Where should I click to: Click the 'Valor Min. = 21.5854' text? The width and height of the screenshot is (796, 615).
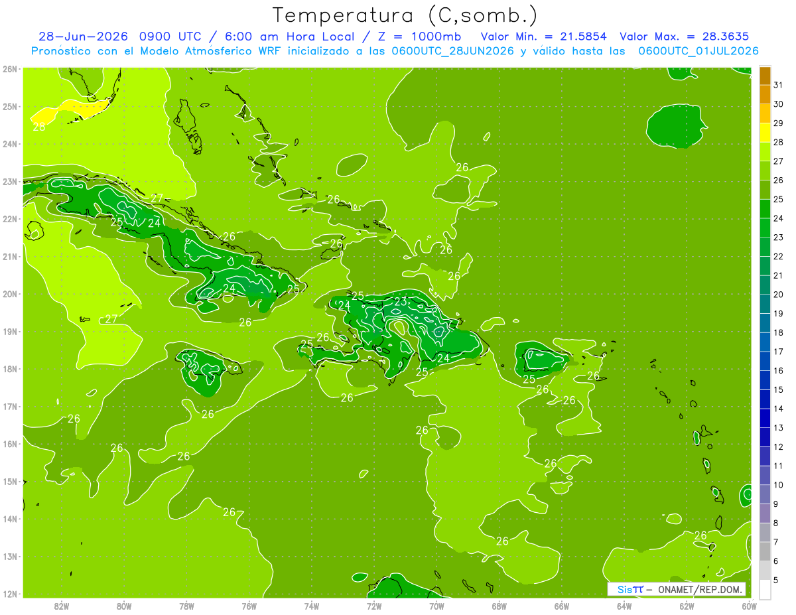tap(543, 36)
